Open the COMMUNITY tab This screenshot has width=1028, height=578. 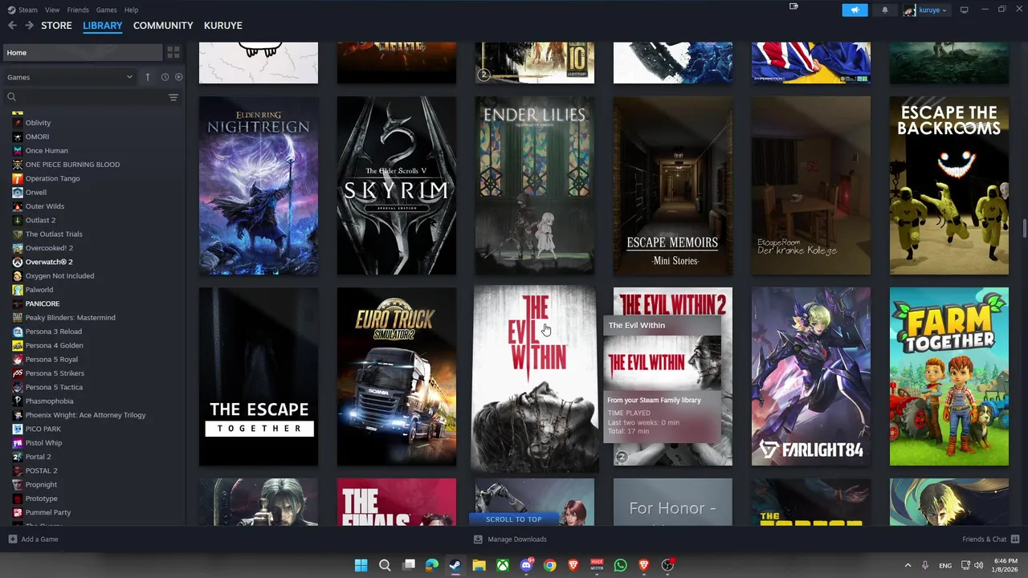point(163,26)
